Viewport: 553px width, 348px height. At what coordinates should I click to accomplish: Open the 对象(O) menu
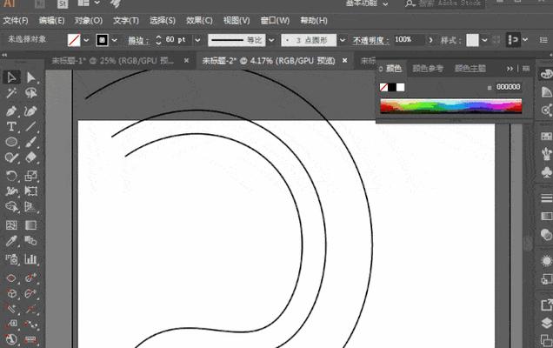click(89, 21)
